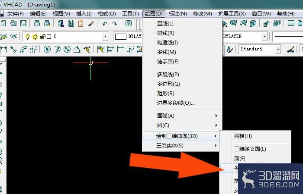
Task: Select the aligned dimension tool
Action: pos(13,50)
